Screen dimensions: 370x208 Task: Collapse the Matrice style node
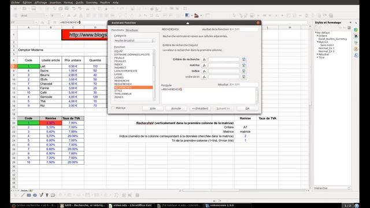tap(317, 42)
